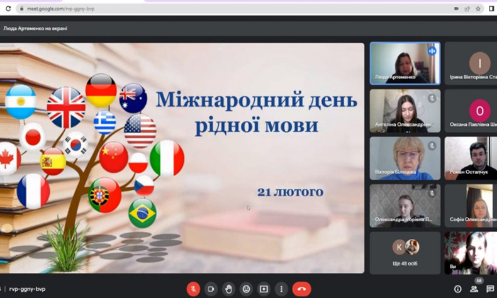Image resolution: width=497 pixels, height=298 pixels.
Task: Click the shared presentation slide
Action: point(182,158)
